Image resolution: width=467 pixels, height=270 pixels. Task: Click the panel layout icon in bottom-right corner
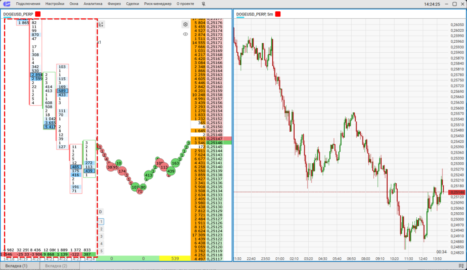point(461,265)
